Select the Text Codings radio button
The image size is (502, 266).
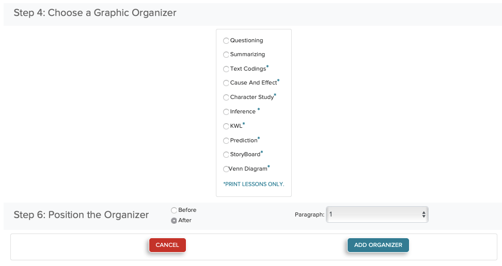tap(226, 69)
